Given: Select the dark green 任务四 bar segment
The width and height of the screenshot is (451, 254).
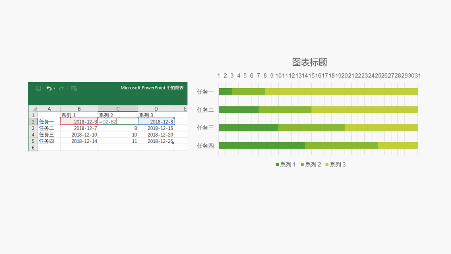Looking at the screenshot, I should click(261, 146).
